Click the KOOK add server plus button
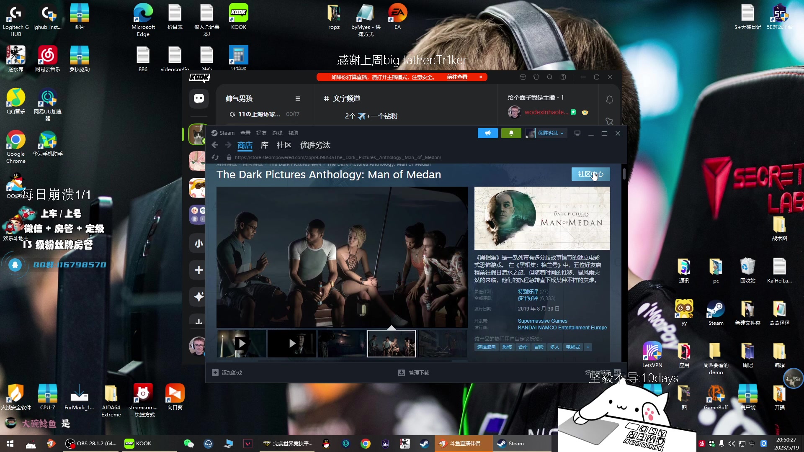This screenshot has height=452, width=804. tap(199, 270)
